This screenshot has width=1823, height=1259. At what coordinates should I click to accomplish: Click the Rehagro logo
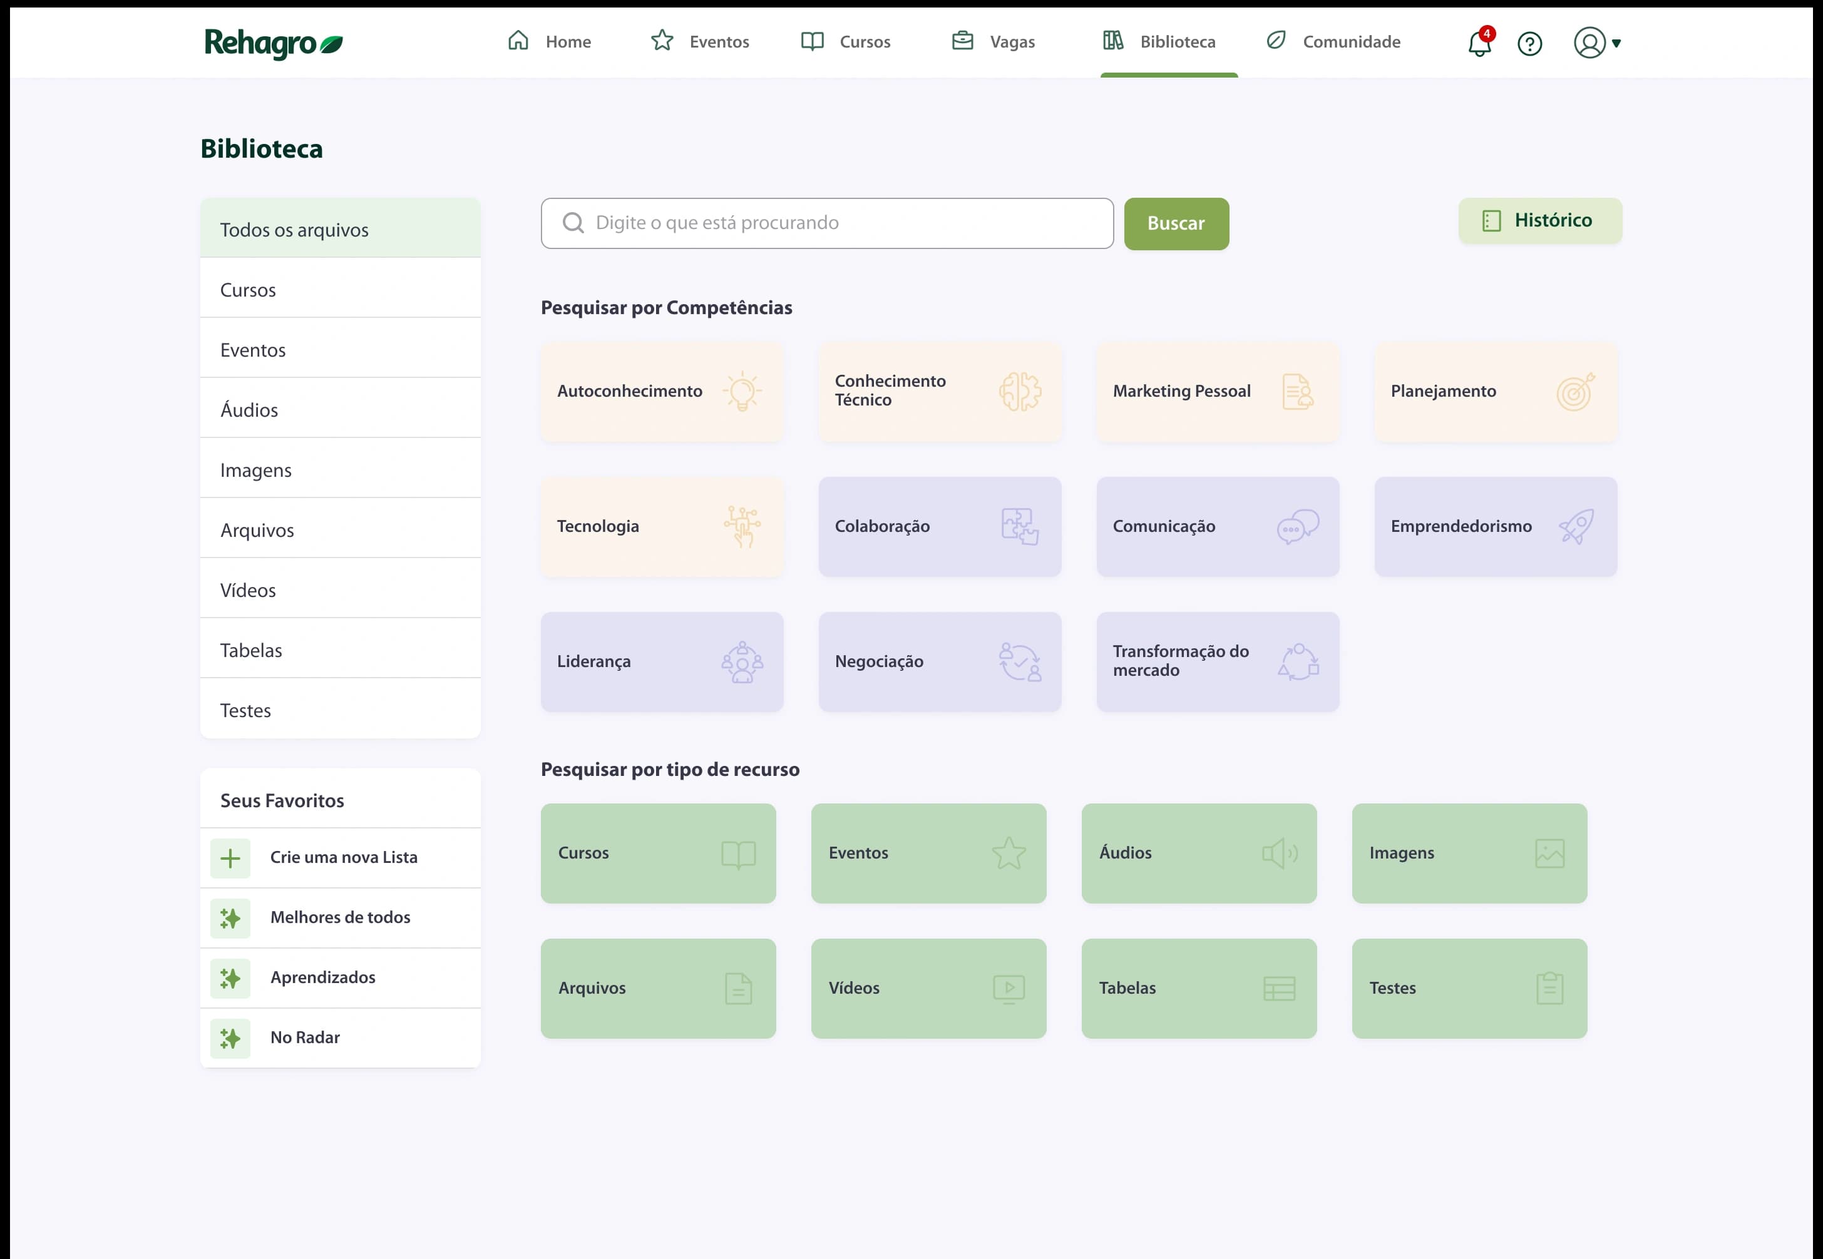(273, 43)
